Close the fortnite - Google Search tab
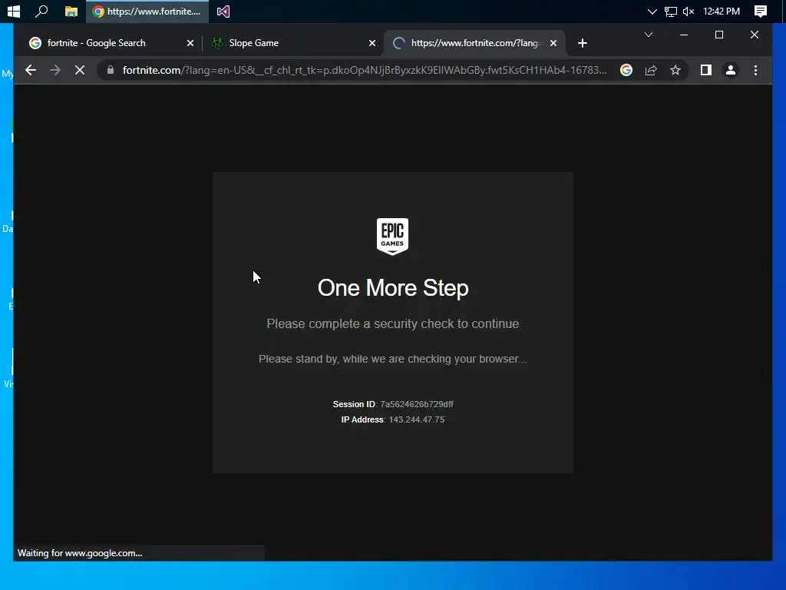 [x=190, y=43]
